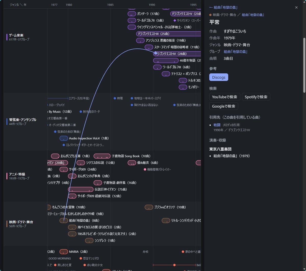This screenshot has width=306, height=271.
Task: Click the リトル・シンドバッド group pill
Action: (x=166, y=221)
